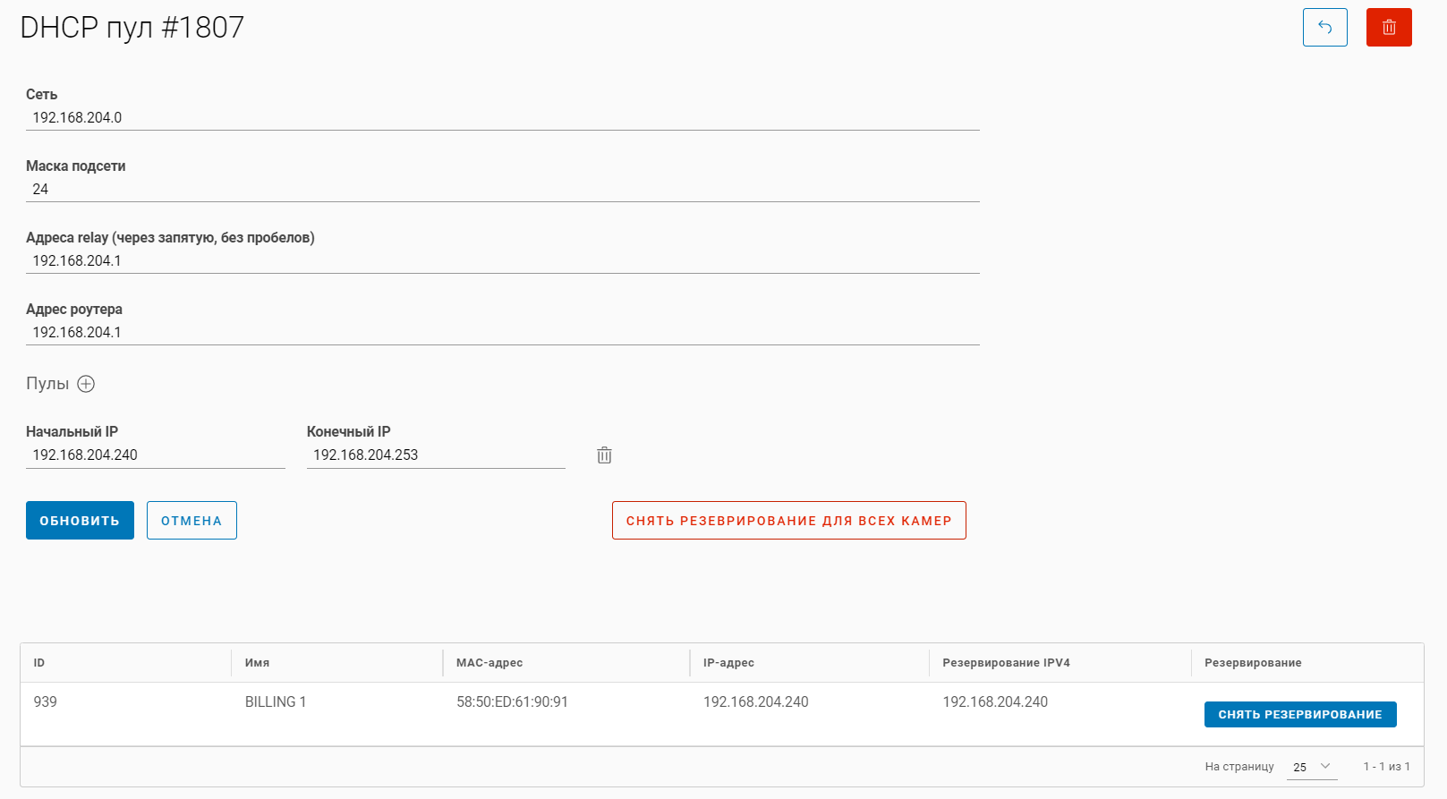The width and height of the screenshot is (1447, 799).
Task: Click the Начальный IP field
Action: [x=155, y=455]
